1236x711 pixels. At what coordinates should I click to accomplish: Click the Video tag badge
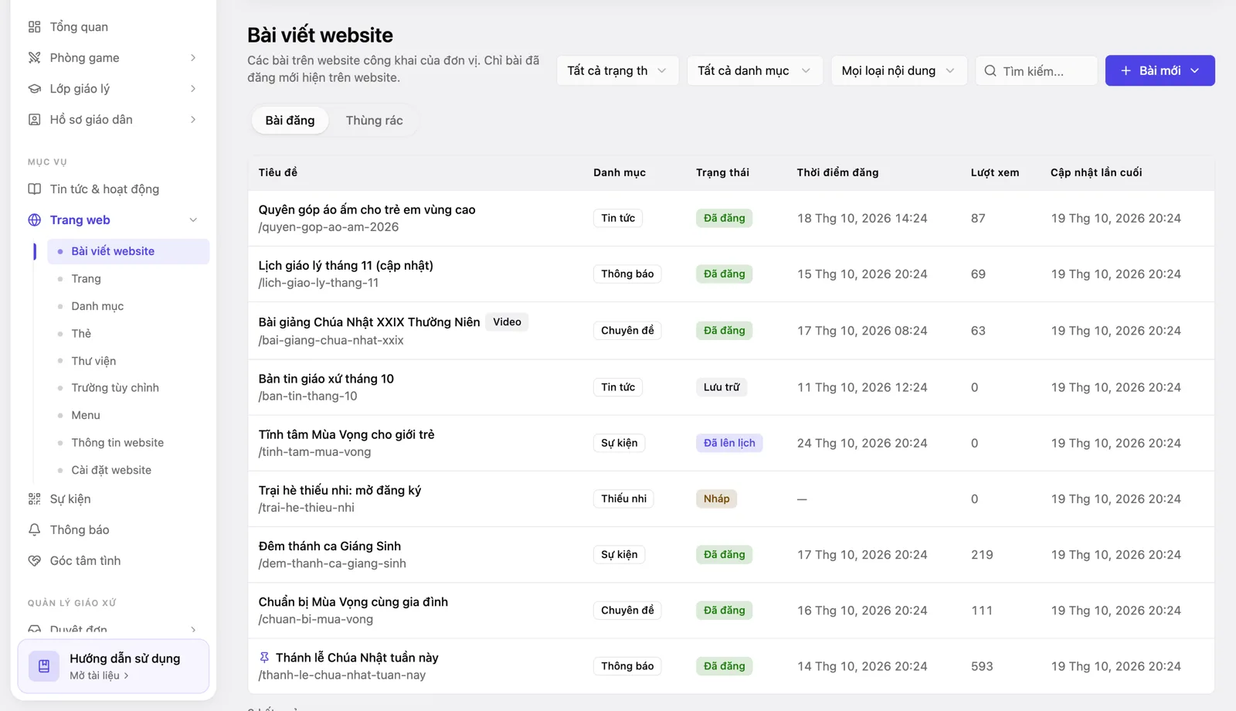coord(507,322)
